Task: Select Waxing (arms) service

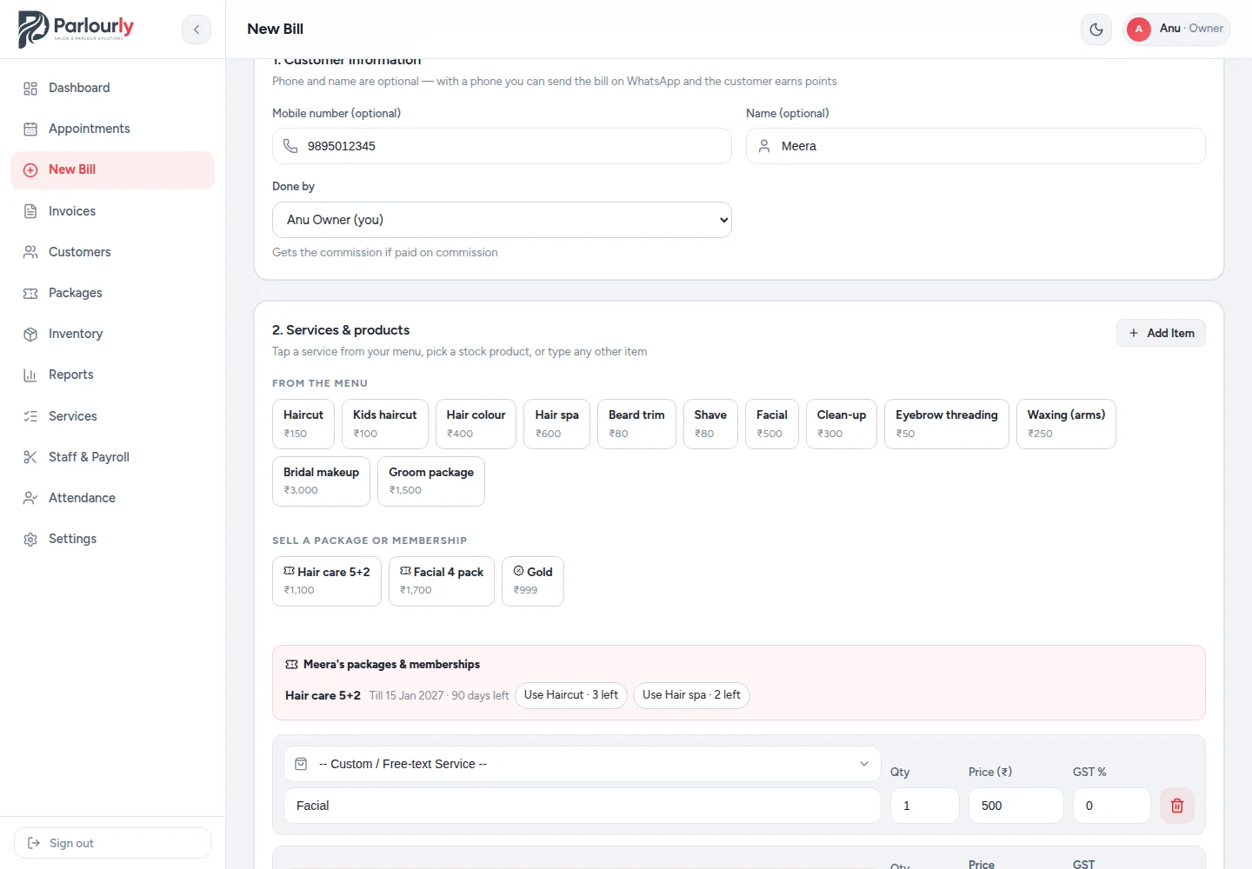Action: point(1066,424)
